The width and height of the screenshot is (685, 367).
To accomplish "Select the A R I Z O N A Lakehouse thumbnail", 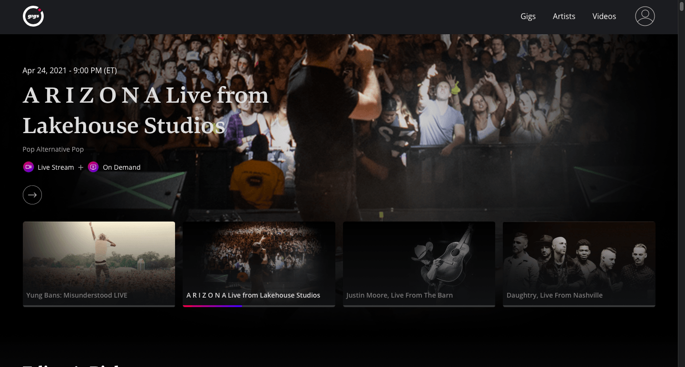I will 259,259.
